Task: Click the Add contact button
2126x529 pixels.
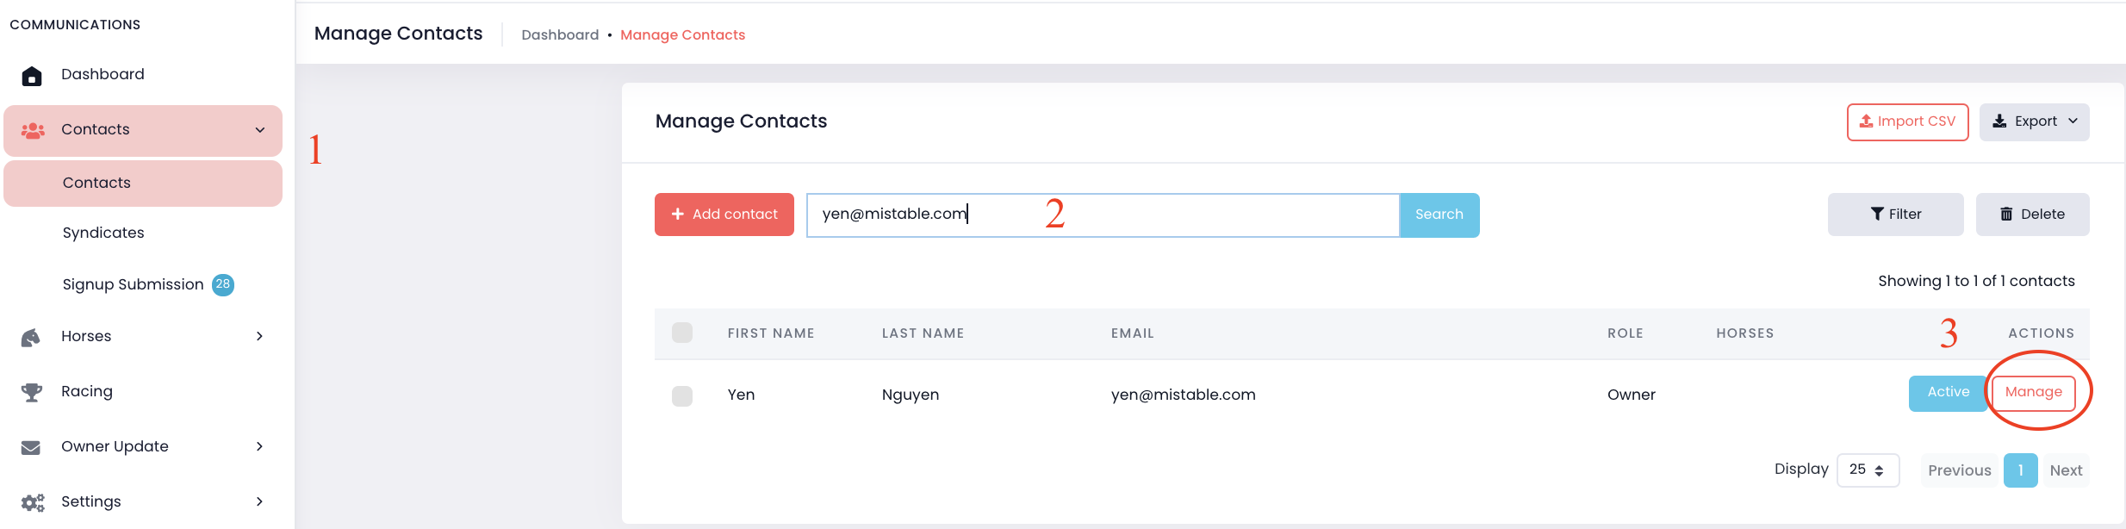Action: (724, 215)
